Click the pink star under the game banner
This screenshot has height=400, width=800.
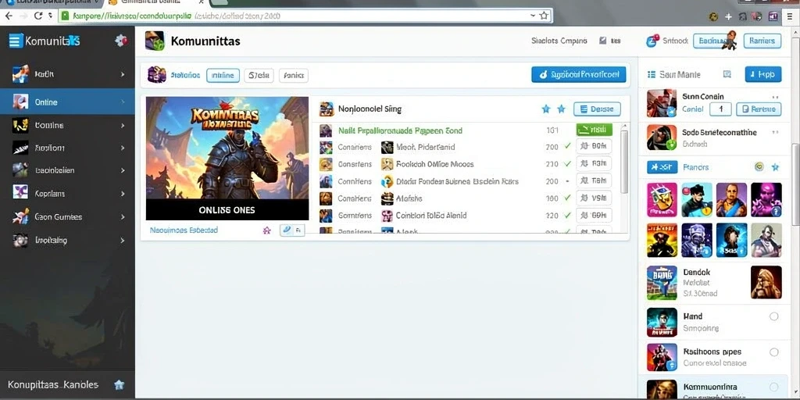click(266, 230)
